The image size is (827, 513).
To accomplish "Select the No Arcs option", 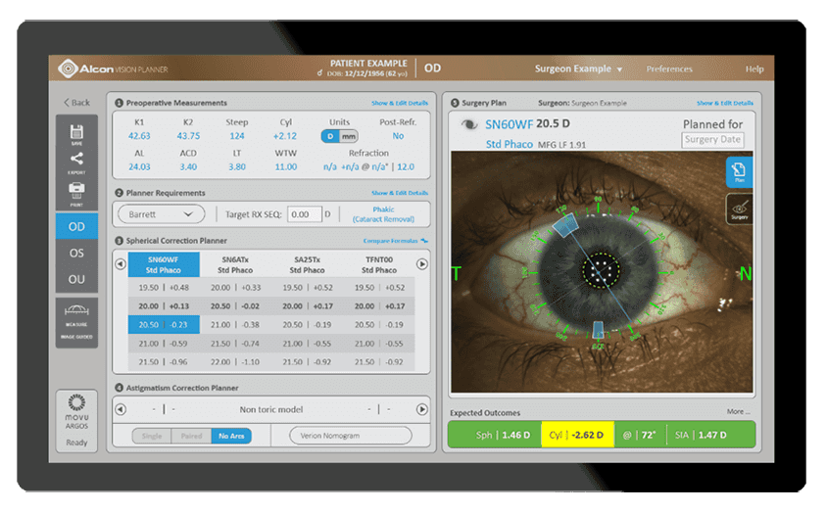I will click(231, 436).
